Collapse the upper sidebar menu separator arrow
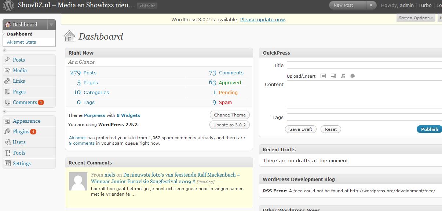Image resolution: width=442 pixels, height=211 pixels. [x=5, y=50]
